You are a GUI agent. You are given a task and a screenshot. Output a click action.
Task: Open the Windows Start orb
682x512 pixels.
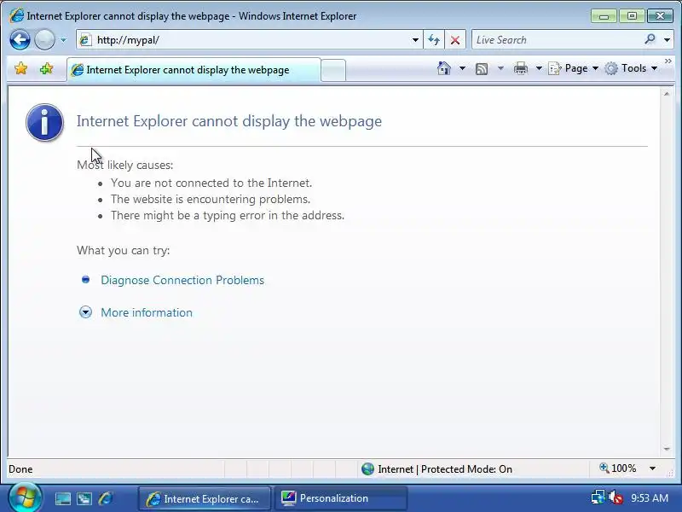[x=26, y=497]
